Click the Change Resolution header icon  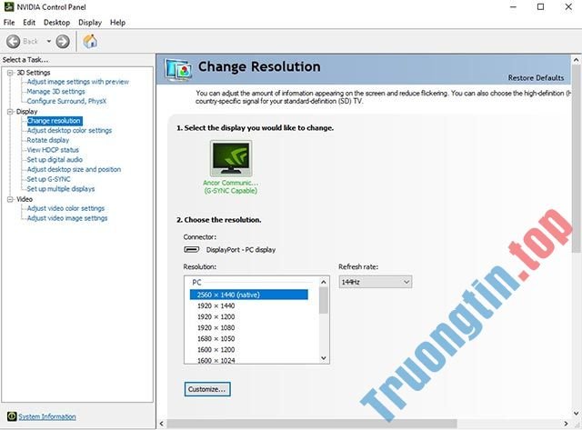click(x=178, y=68)
